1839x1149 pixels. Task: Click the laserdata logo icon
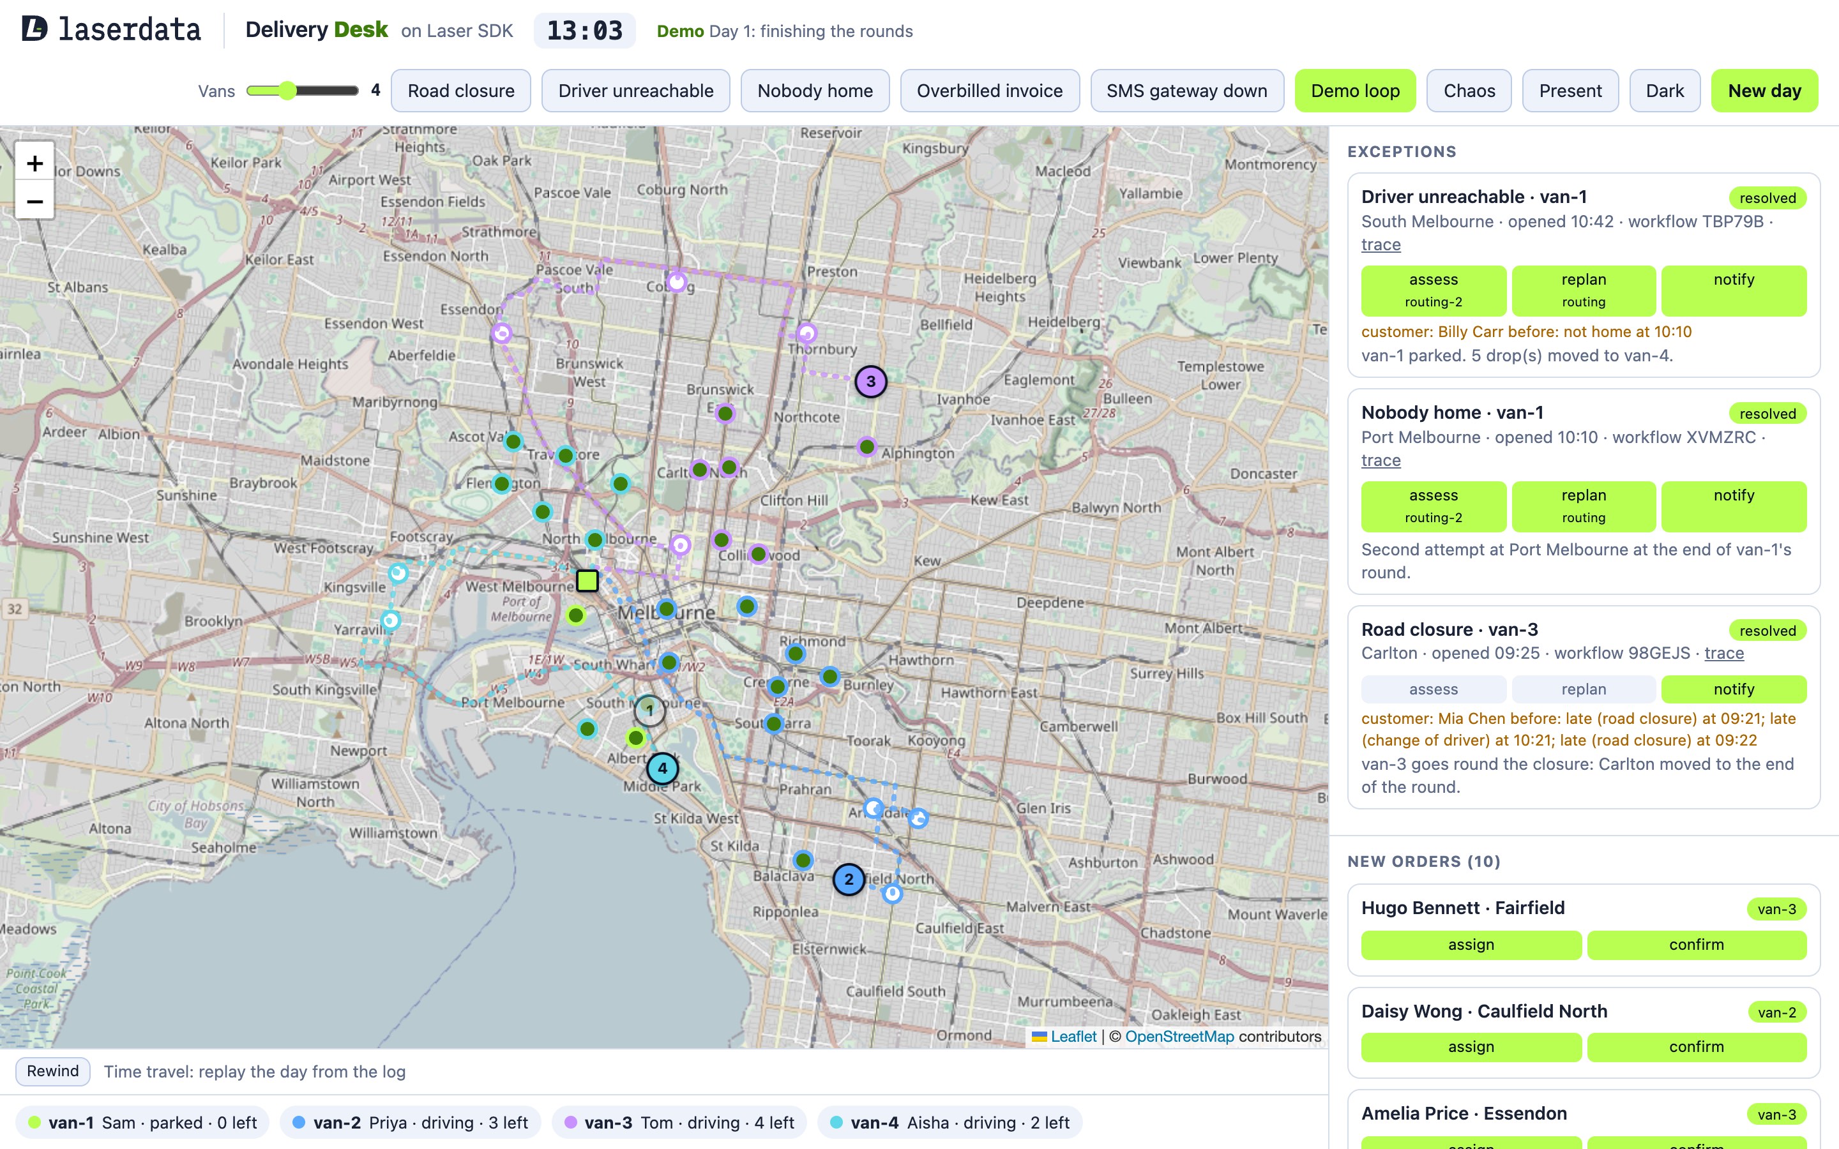(34, 29)
